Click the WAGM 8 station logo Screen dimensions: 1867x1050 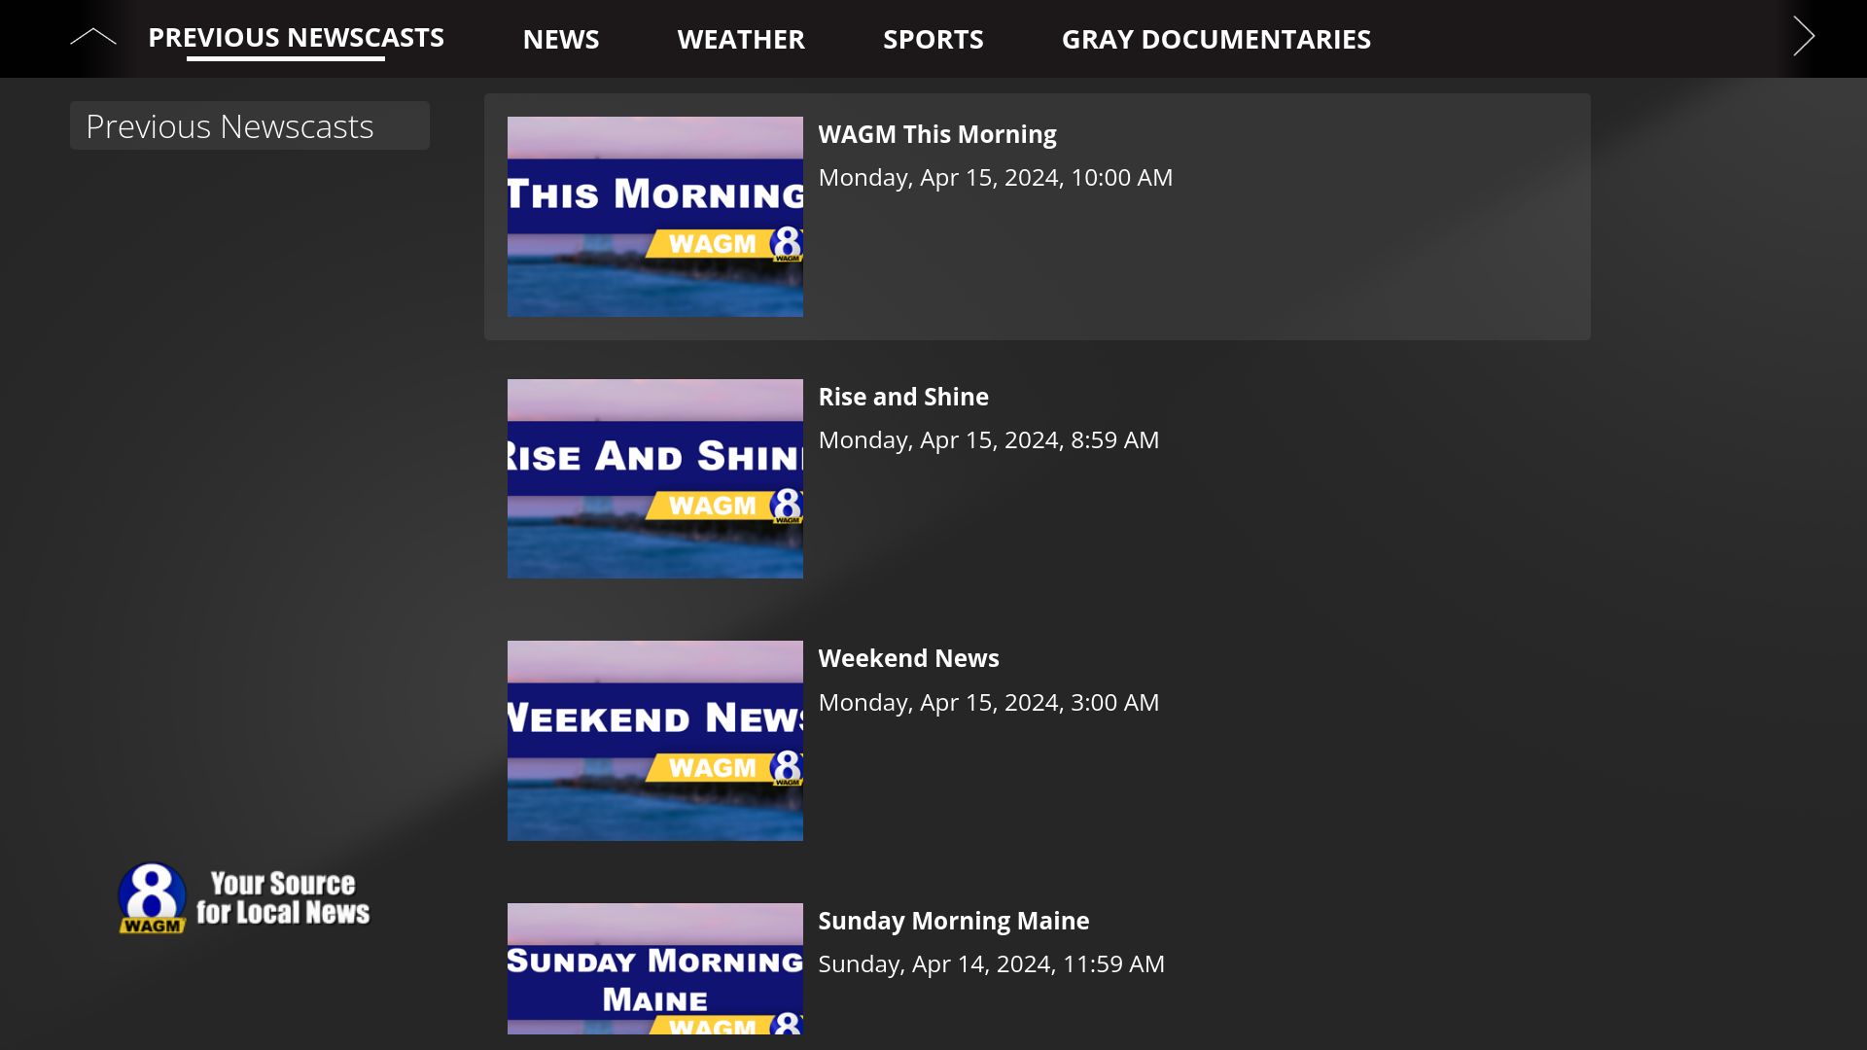[154, 896]
